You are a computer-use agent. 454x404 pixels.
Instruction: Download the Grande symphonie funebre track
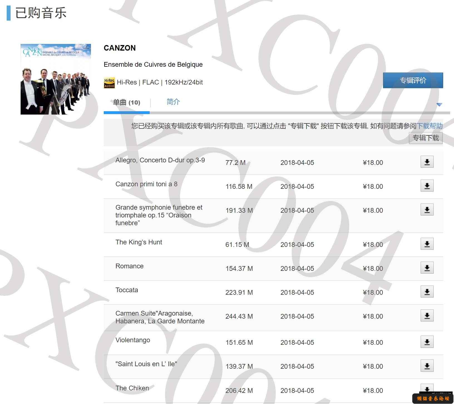[x=427, y=210]
